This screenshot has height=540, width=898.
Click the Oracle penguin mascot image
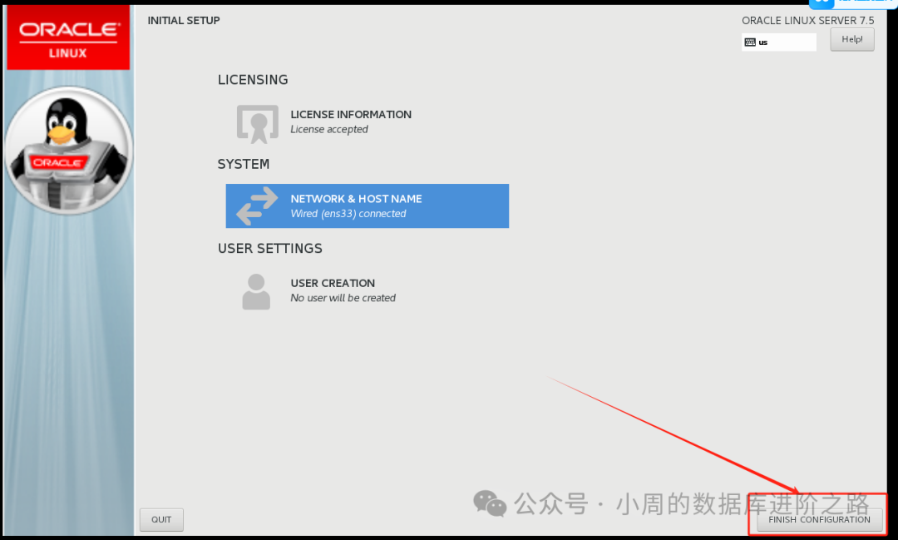69,151
